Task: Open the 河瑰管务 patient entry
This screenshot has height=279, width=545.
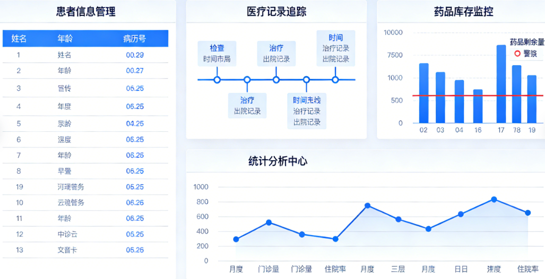Action: pyautogui.click(x=71, y=187)
